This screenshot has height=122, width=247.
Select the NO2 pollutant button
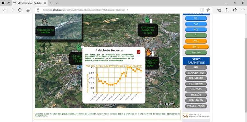pyautogui.click(x=196, y=30)
